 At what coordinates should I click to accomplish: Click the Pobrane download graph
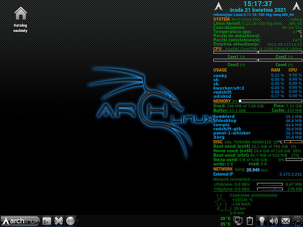click(270, 184)
